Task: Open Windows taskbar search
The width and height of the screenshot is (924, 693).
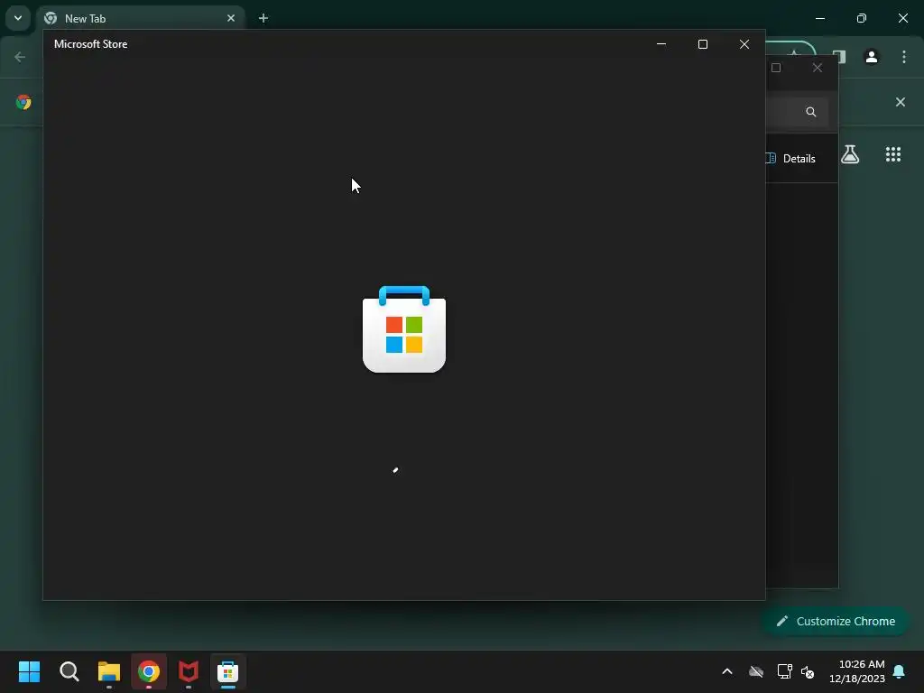Action: pos(69,671)
